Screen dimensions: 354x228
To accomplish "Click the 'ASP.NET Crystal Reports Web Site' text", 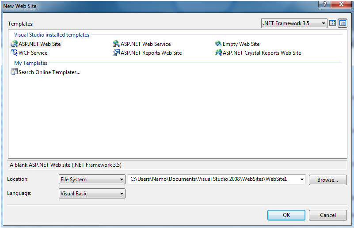I will [x=262, y=53].
